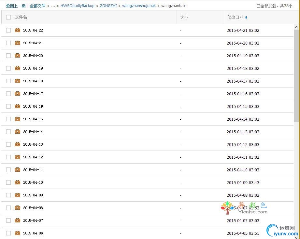
Task: Expand the ... breadcrumb ellipsis
Action: click(53, 6)
